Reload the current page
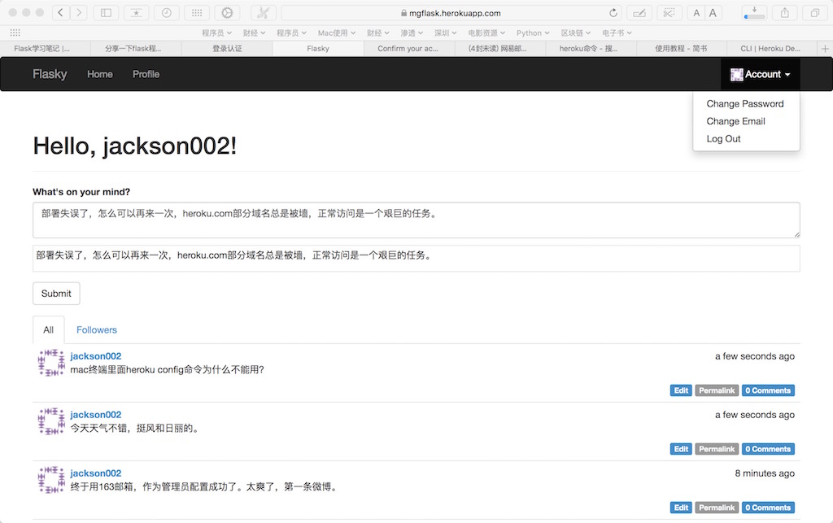833x523 pixels. [614, 13]
